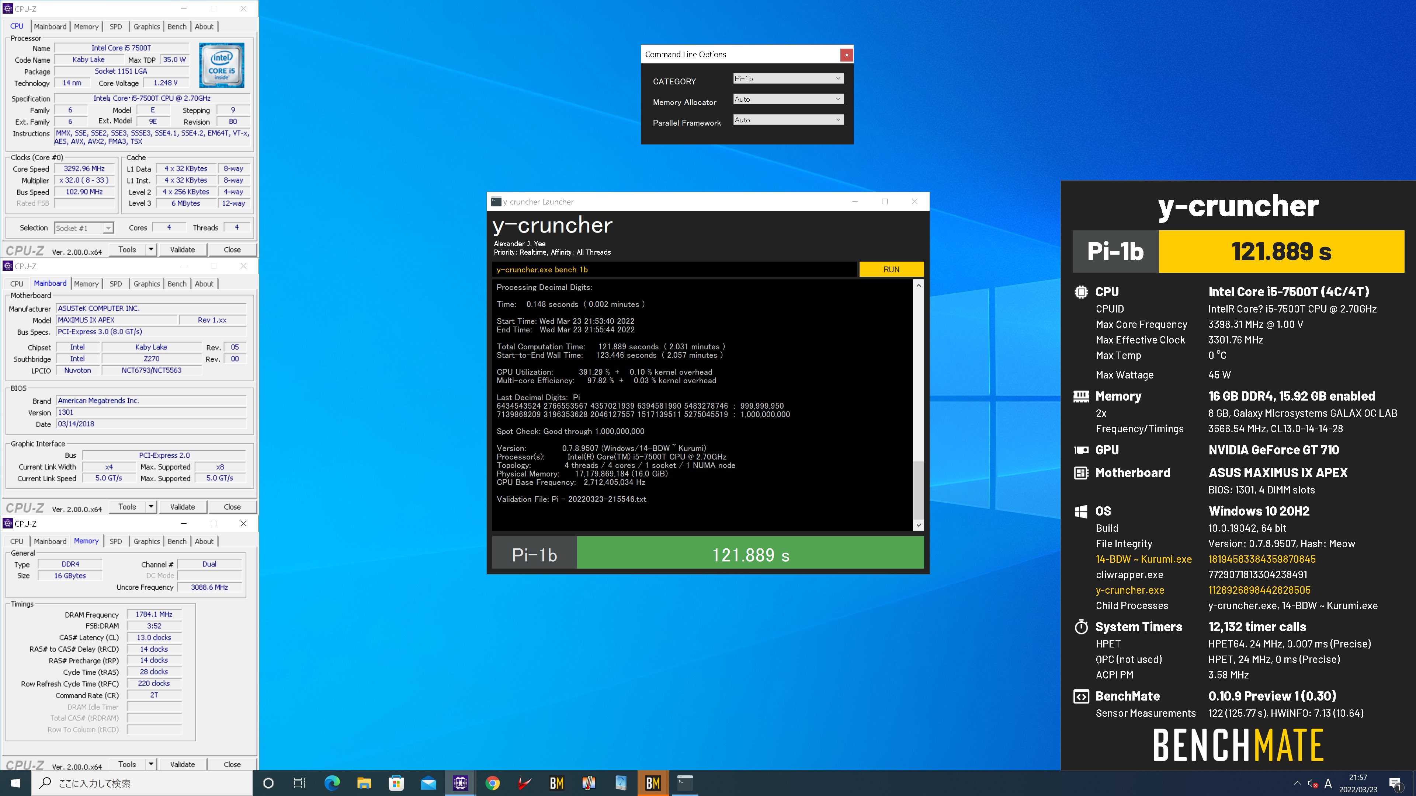Image resolution: width=1416 pixels, height=796 pixels.
Task: Click the MAXIMUS IX APEX model field
Action: [117, 320]
